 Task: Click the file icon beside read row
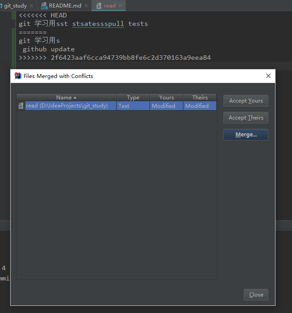tap(21, 106)
